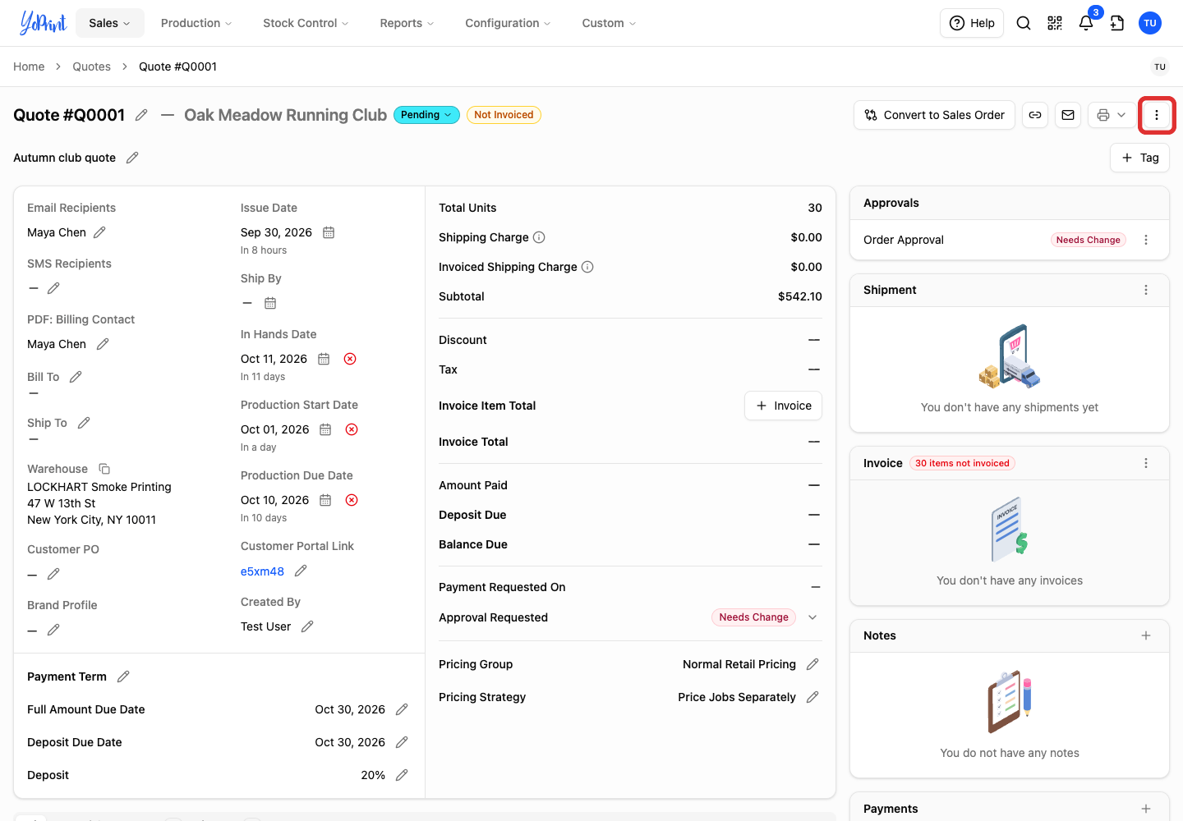Viewport: 1183px width, 821px height.
Task: Edit the Quote #Q0001 number with the pencil
Action: coord(141,115)
